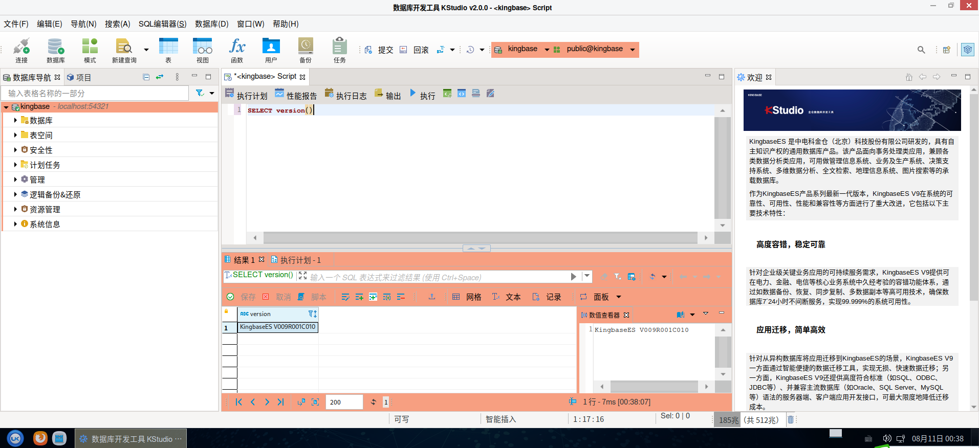Expand the 数据库 tree node

15,121
